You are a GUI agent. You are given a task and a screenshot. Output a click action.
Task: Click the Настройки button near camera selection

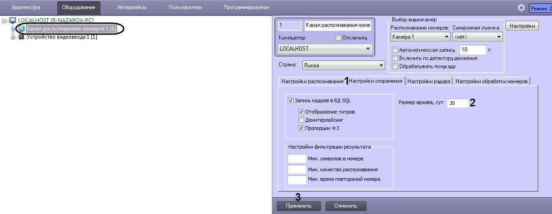522,26
